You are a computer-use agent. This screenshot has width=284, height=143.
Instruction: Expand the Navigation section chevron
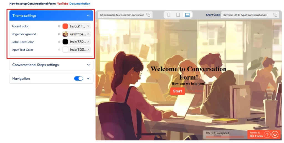(88, 78)
